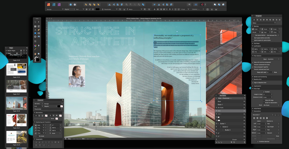Viewport: 289px width, 149px height.
Task: Select the Zoom magnifier tool
Action: pyautogui.click(x=39, y=54)
